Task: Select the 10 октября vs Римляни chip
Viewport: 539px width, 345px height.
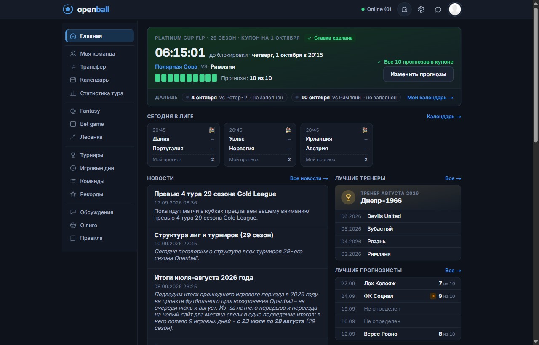Action: tap(346, 98)
